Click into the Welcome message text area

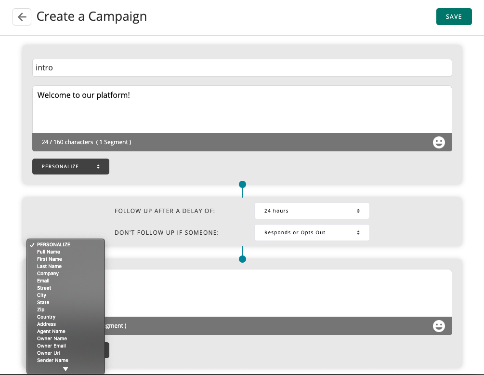coord(242,110)
